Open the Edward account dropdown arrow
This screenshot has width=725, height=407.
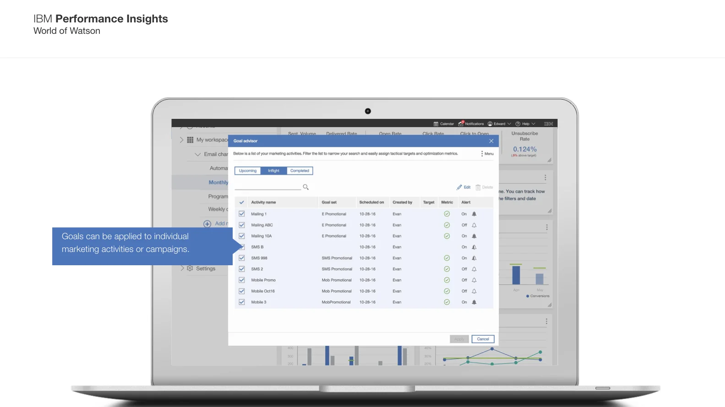tap(509, 124)
